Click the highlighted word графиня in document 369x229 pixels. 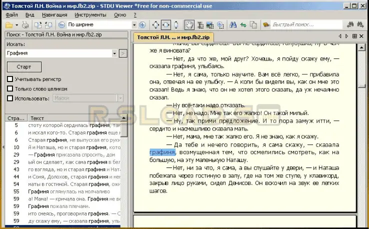(x=162, y=152)
